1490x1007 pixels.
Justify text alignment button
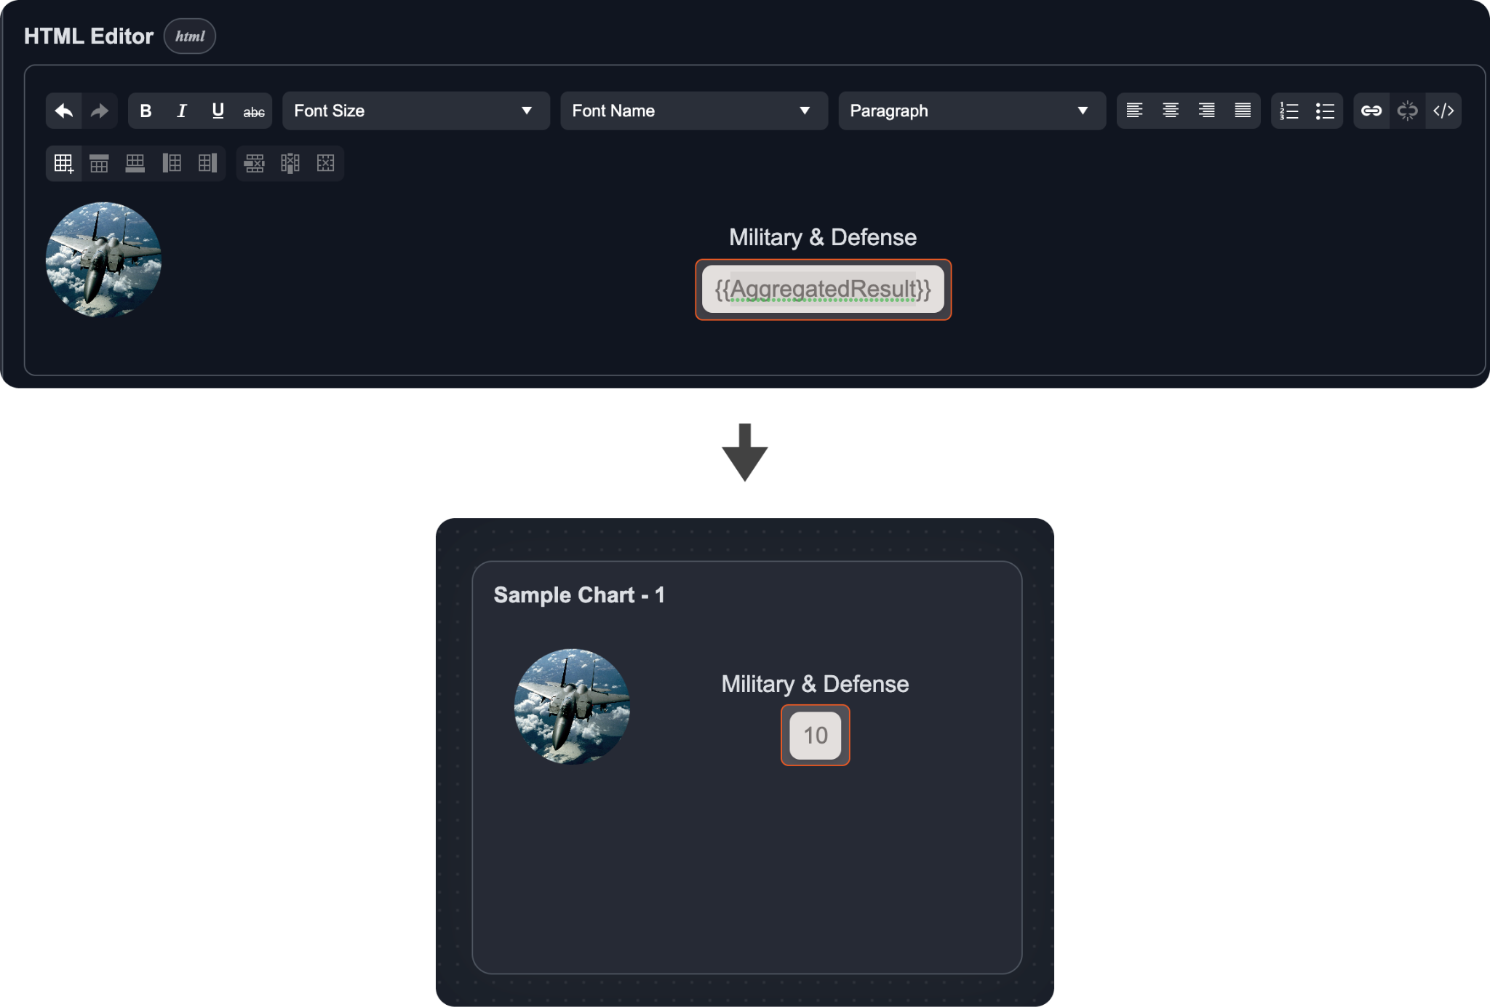1243,111
